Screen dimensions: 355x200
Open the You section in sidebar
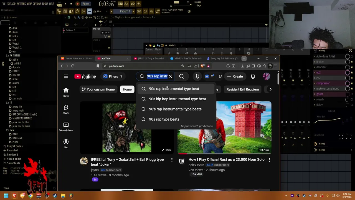click(66, 144)
